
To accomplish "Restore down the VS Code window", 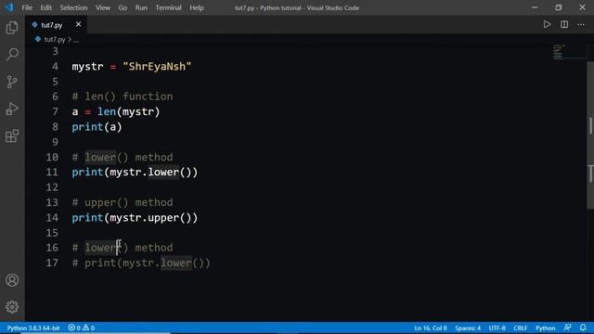I will (559, 7).
